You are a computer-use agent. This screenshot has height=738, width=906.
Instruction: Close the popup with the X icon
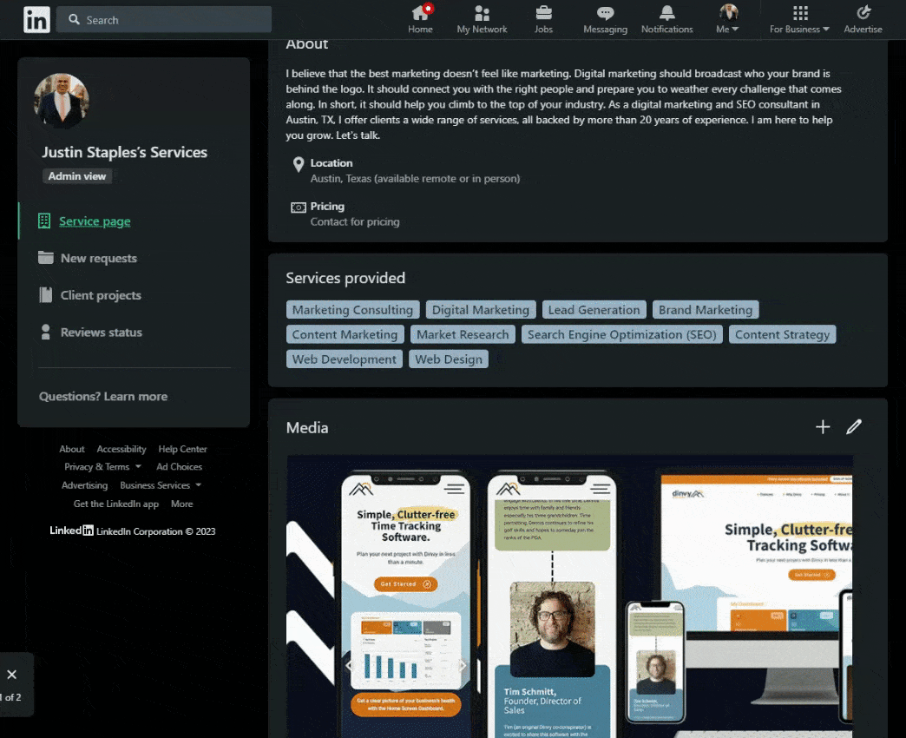coord(11,675)
